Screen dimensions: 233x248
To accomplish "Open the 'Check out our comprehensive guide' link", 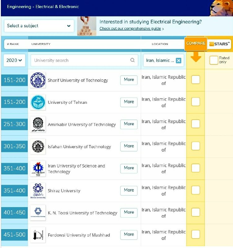I will tap(130, 29).
